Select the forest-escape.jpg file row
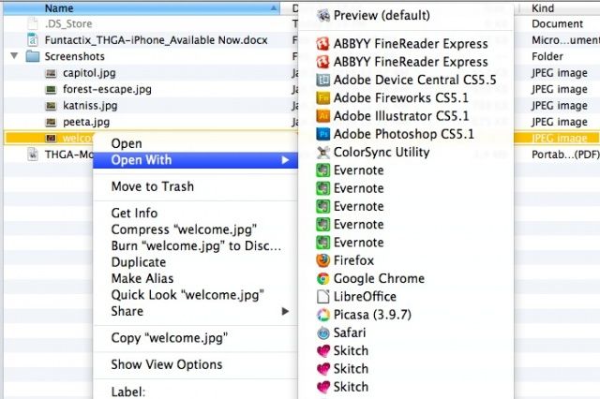 pos(107,89)
